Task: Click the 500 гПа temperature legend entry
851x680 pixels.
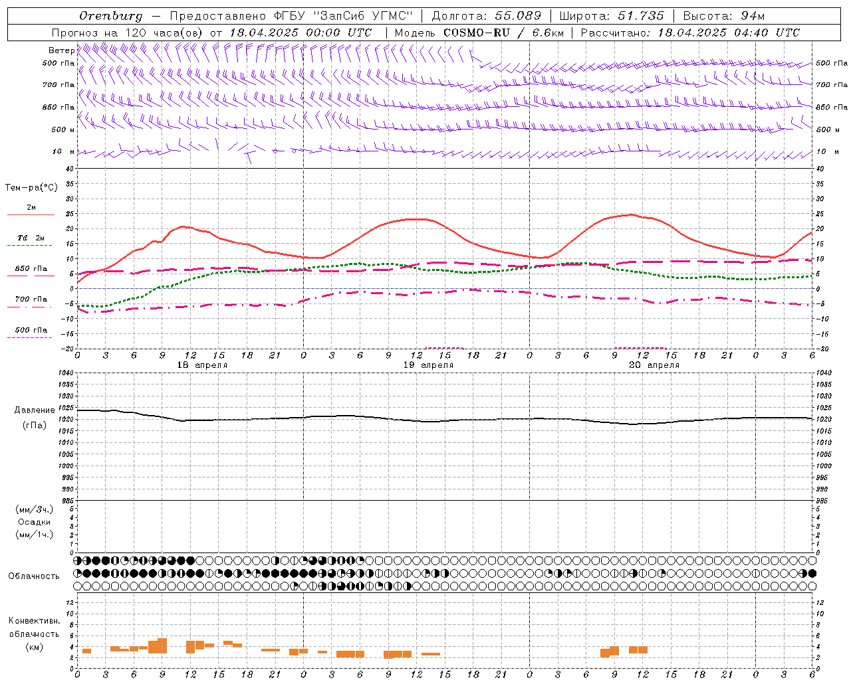Action: [31, 330]
